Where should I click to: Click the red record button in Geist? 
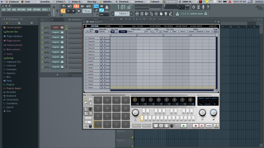pos(196,125)
